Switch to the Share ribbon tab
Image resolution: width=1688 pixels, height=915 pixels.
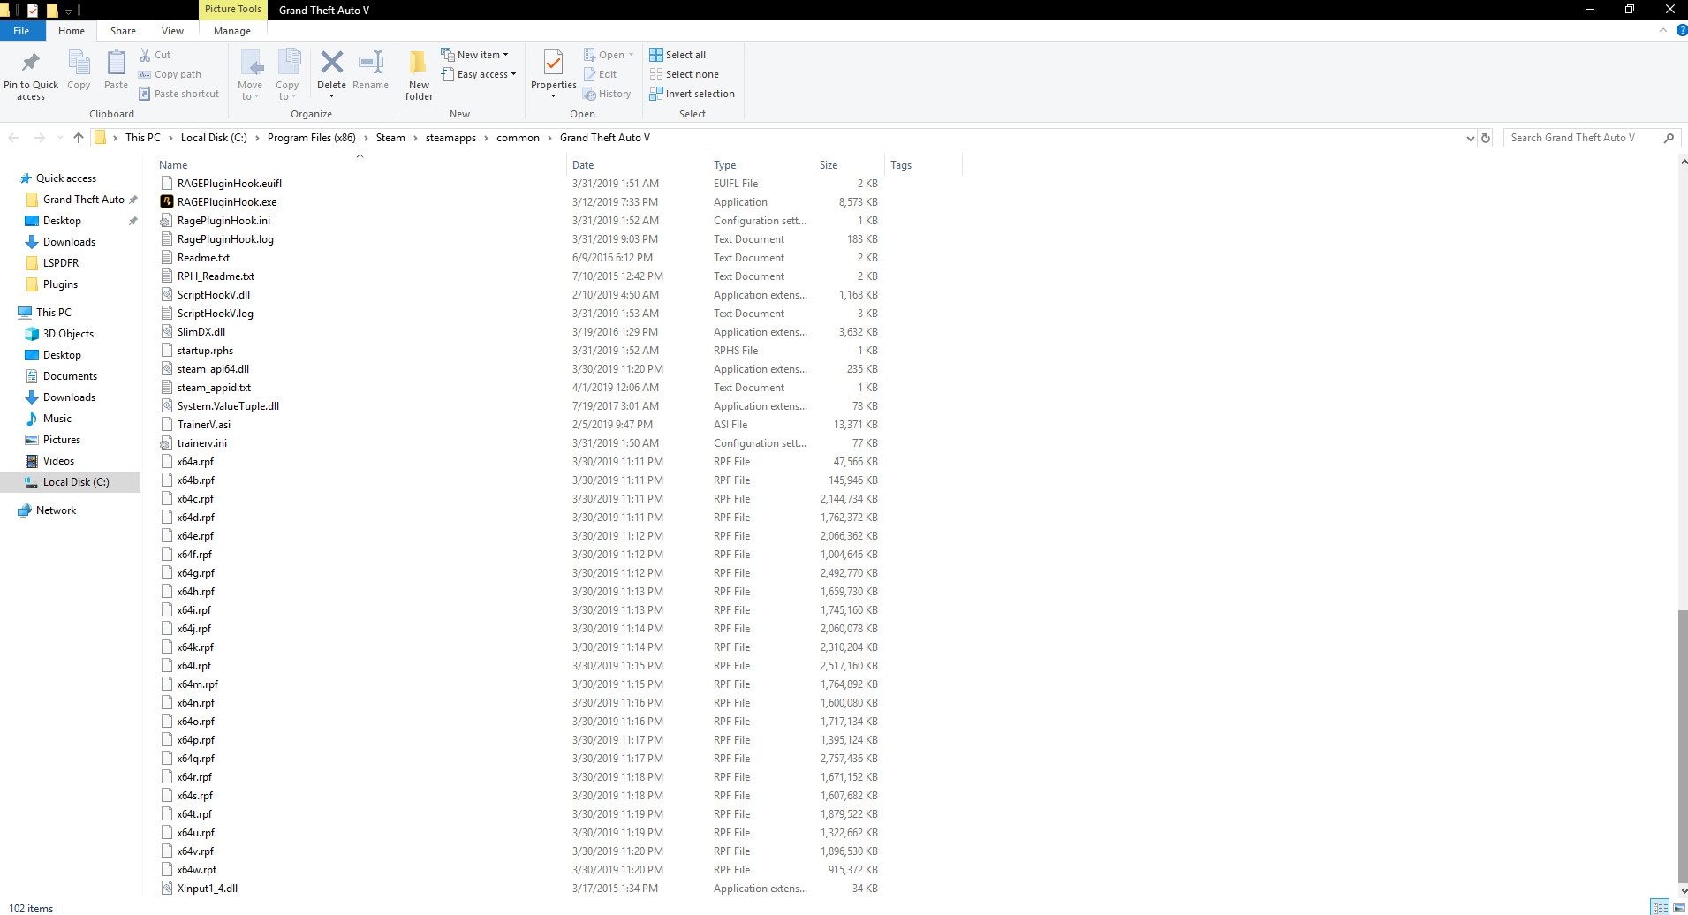[123, 31]
